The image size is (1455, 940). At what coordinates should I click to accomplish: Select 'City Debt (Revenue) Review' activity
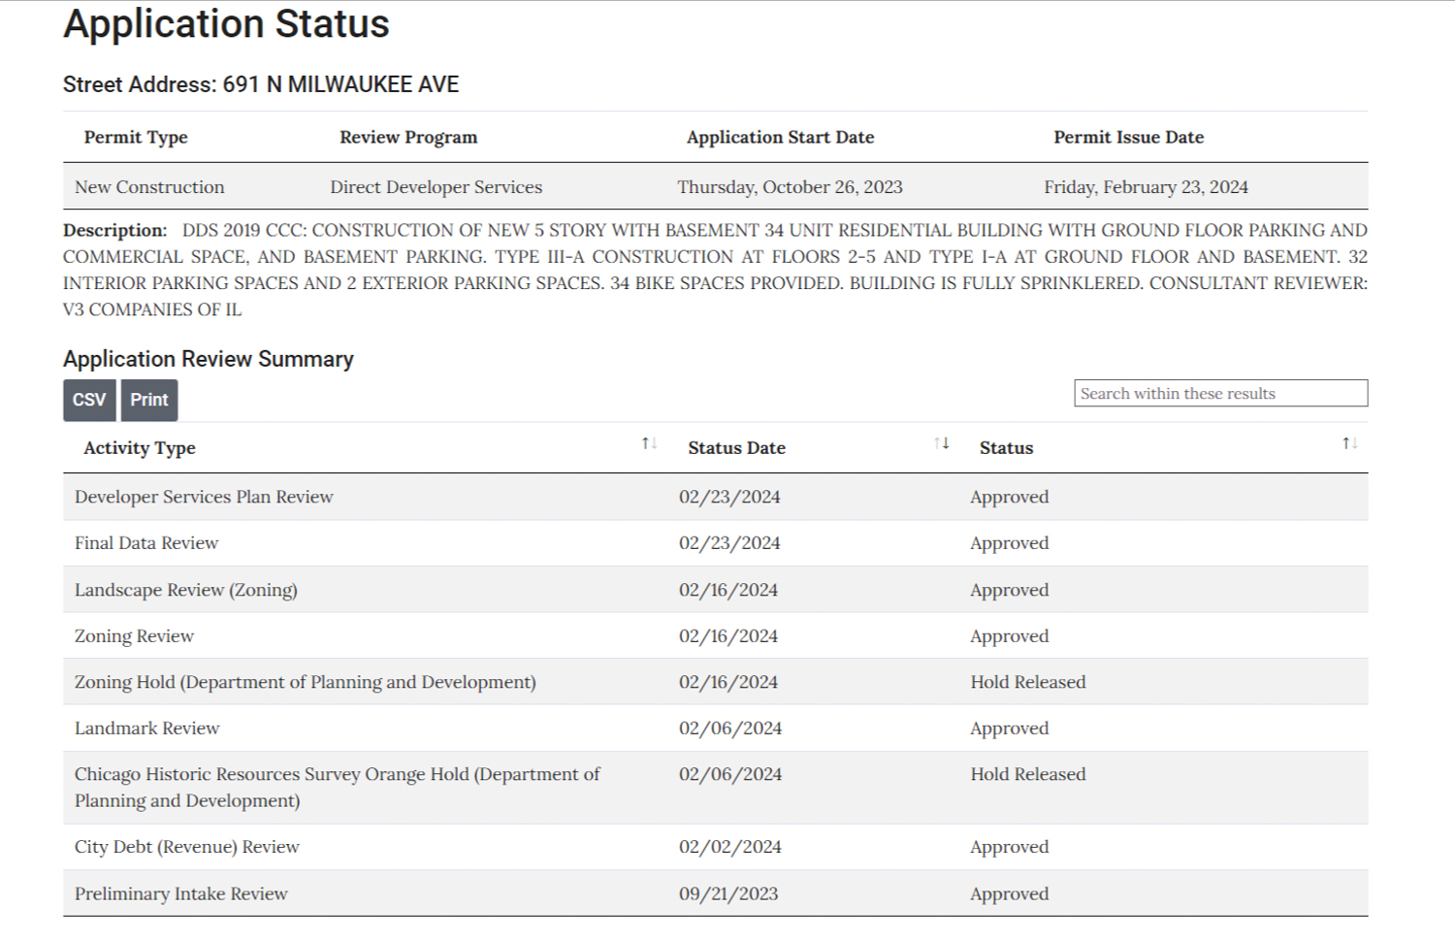click(187, 847)
